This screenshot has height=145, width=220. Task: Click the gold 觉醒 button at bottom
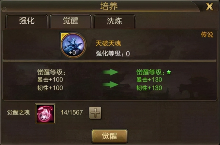tap(109, 136)
